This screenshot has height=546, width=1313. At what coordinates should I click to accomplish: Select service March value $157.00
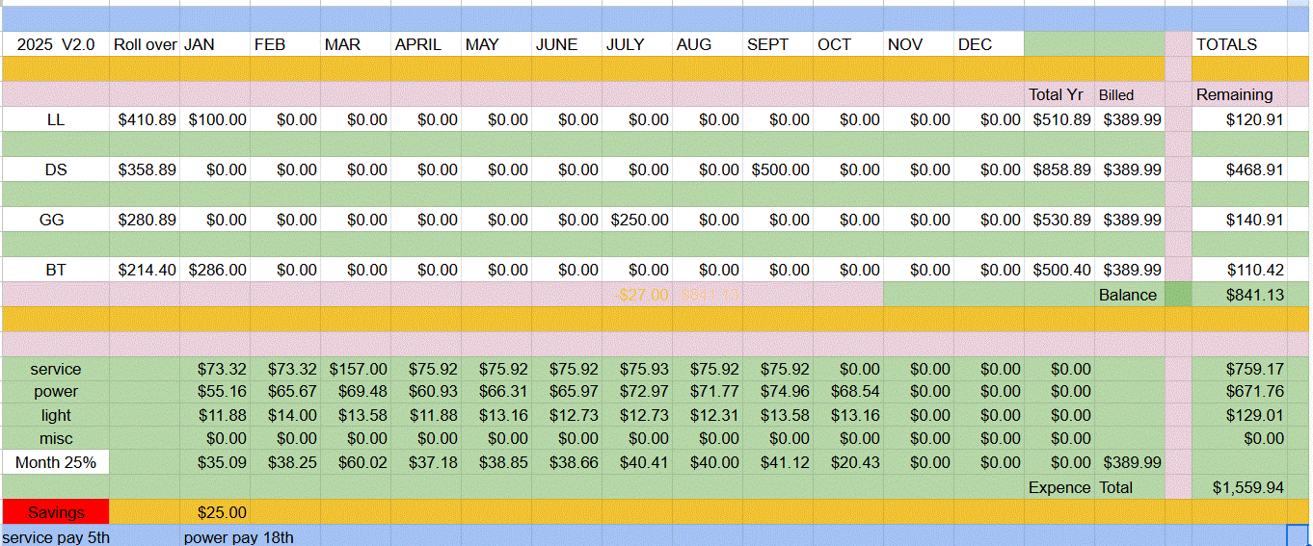356,369
